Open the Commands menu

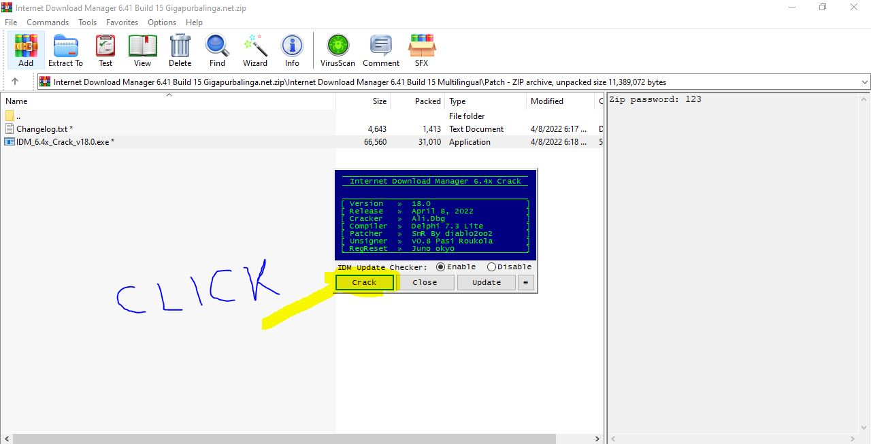point(48,22)
